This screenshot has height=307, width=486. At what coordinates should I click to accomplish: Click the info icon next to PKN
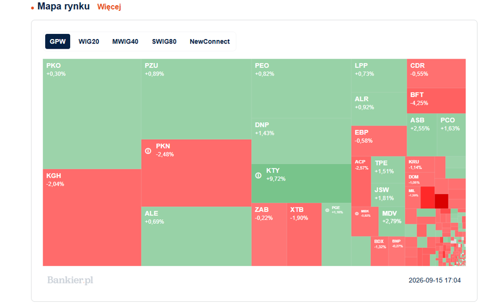148,151
